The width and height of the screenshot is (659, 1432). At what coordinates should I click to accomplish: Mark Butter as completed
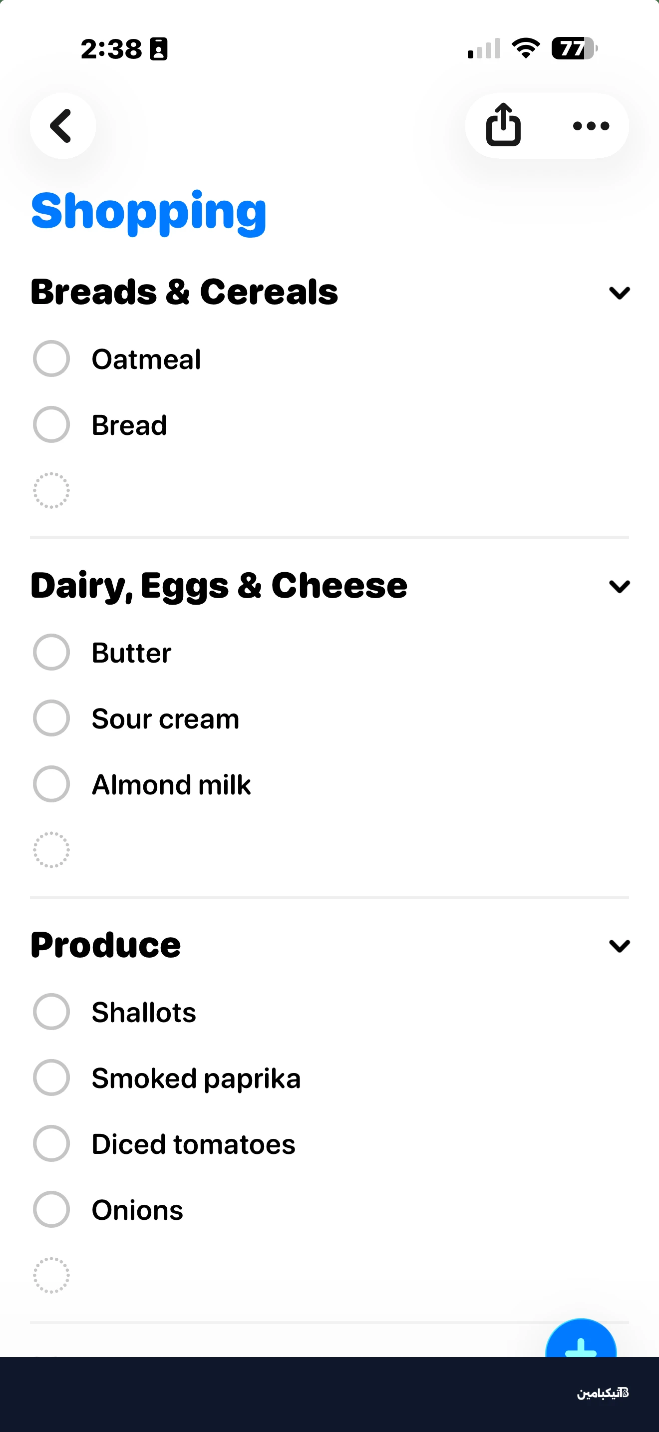[x=51, y=652]
